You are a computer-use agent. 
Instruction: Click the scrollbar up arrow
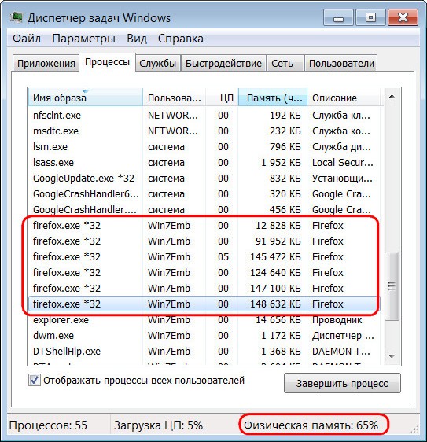click(x=392, y=97)
